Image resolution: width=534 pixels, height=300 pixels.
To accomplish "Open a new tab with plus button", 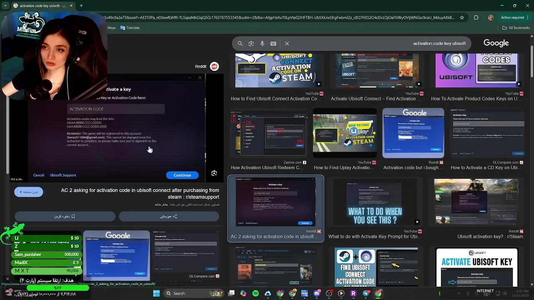I will tap(81, 6).
